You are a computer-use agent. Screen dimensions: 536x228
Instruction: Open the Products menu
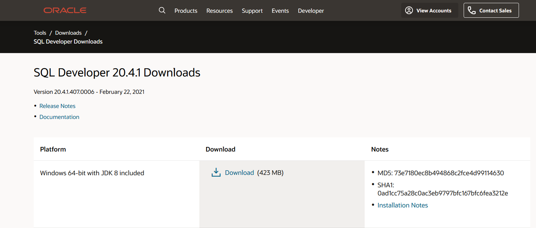coord(186,11)
